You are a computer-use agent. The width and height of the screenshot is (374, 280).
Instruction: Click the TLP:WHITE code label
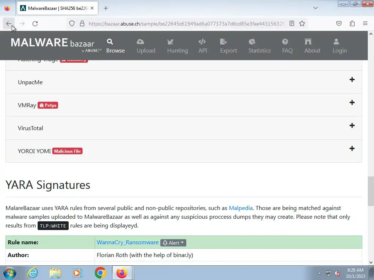pos(53,226)
